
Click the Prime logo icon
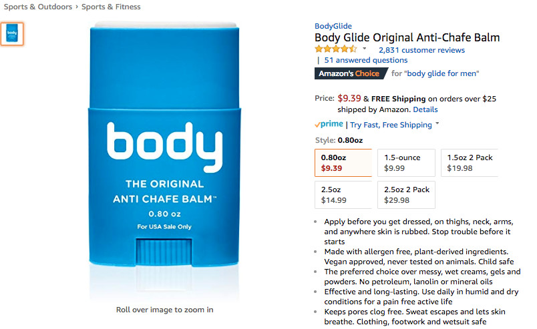pyautogui.click(x=329, y=124)
